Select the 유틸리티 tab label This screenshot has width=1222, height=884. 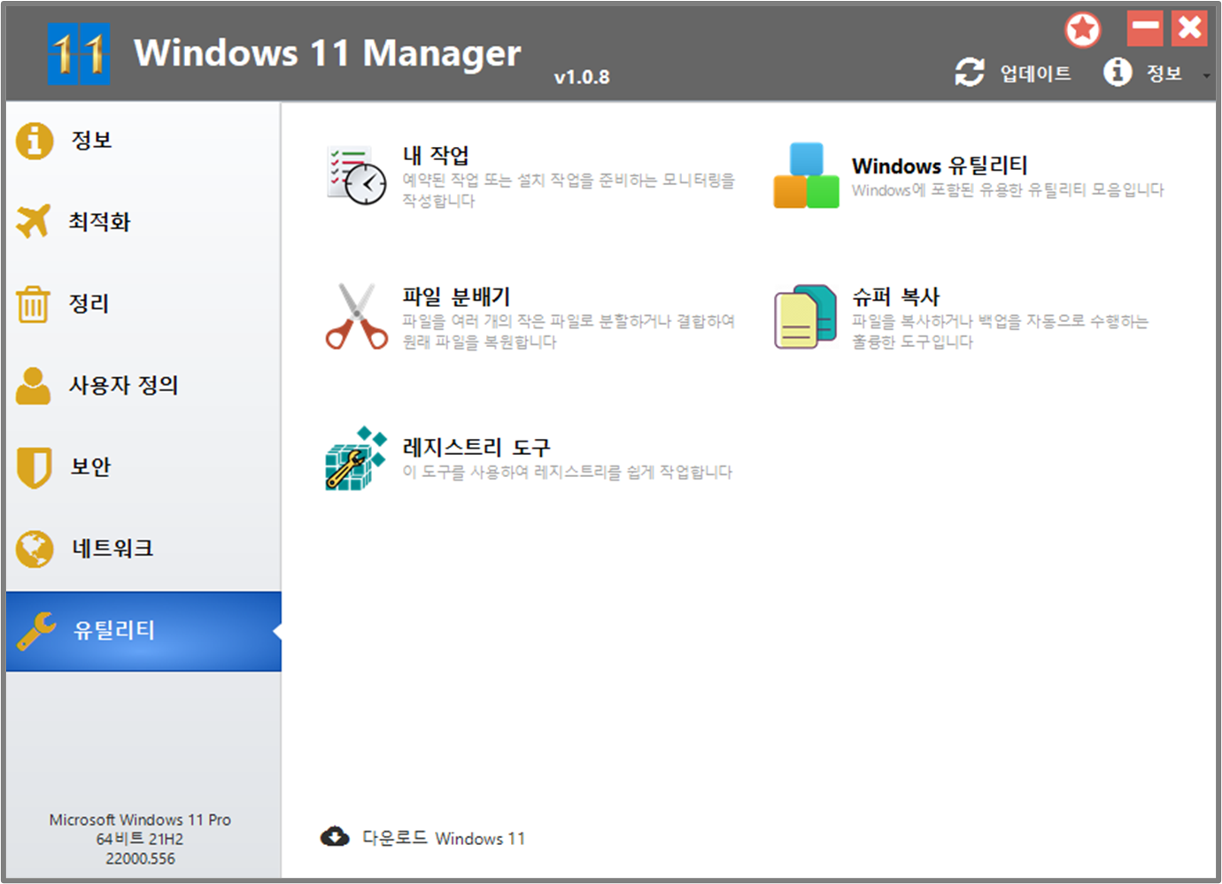point(114,630)
